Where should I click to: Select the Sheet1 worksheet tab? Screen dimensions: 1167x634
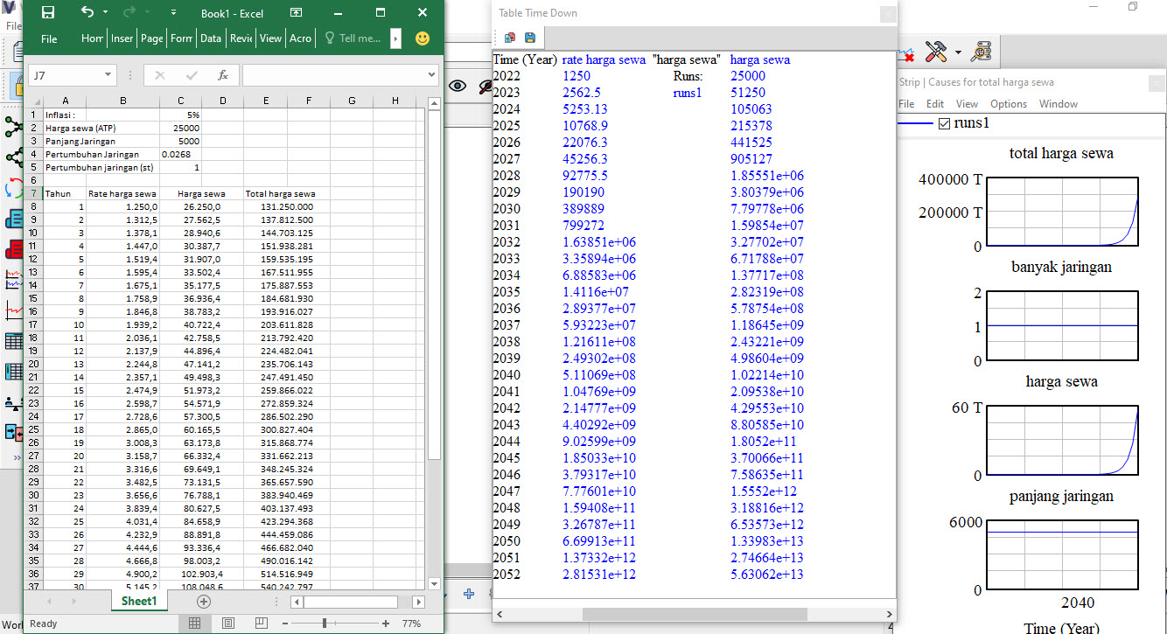point(139,602)
